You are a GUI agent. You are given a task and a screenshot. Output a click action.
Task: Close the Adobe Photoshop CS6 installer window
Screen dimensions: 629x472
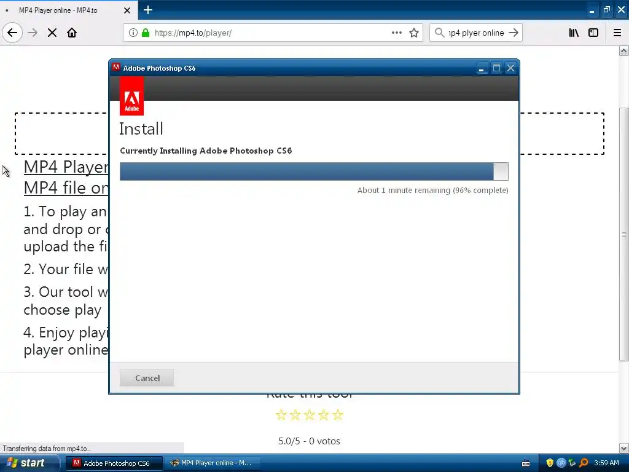tap(510, 68)
